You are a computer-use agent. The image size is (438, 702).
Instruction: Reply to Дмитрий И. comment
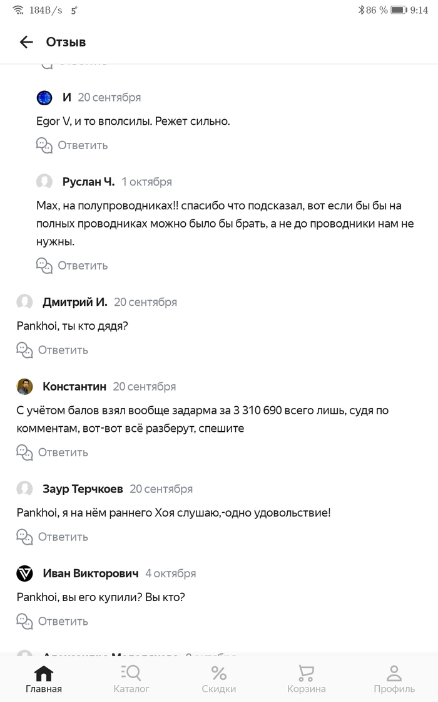pos(63,350)
